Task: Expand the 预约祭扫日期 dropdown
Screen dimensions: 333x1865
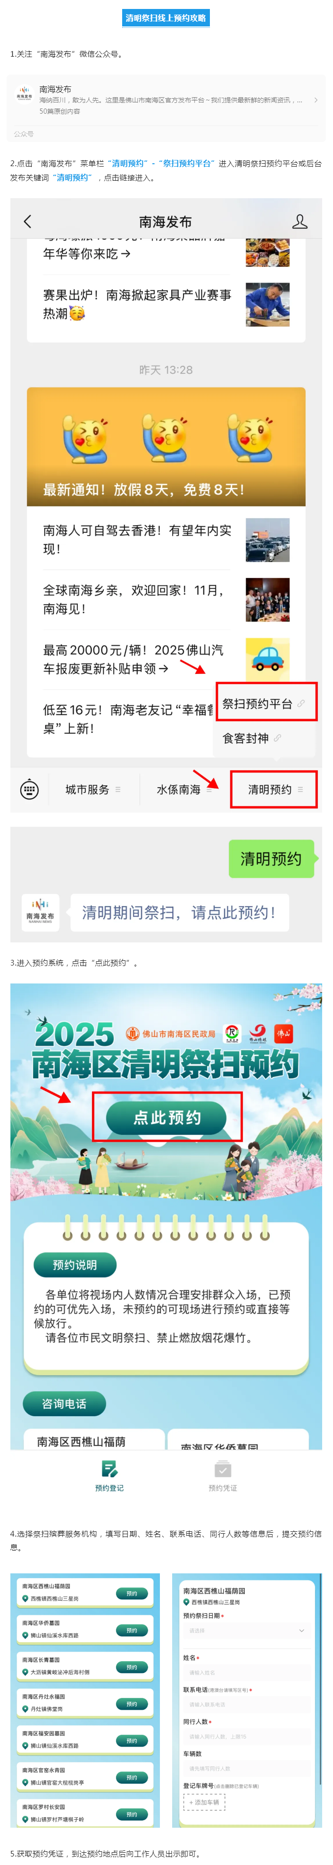Action: pos(246,1630)
